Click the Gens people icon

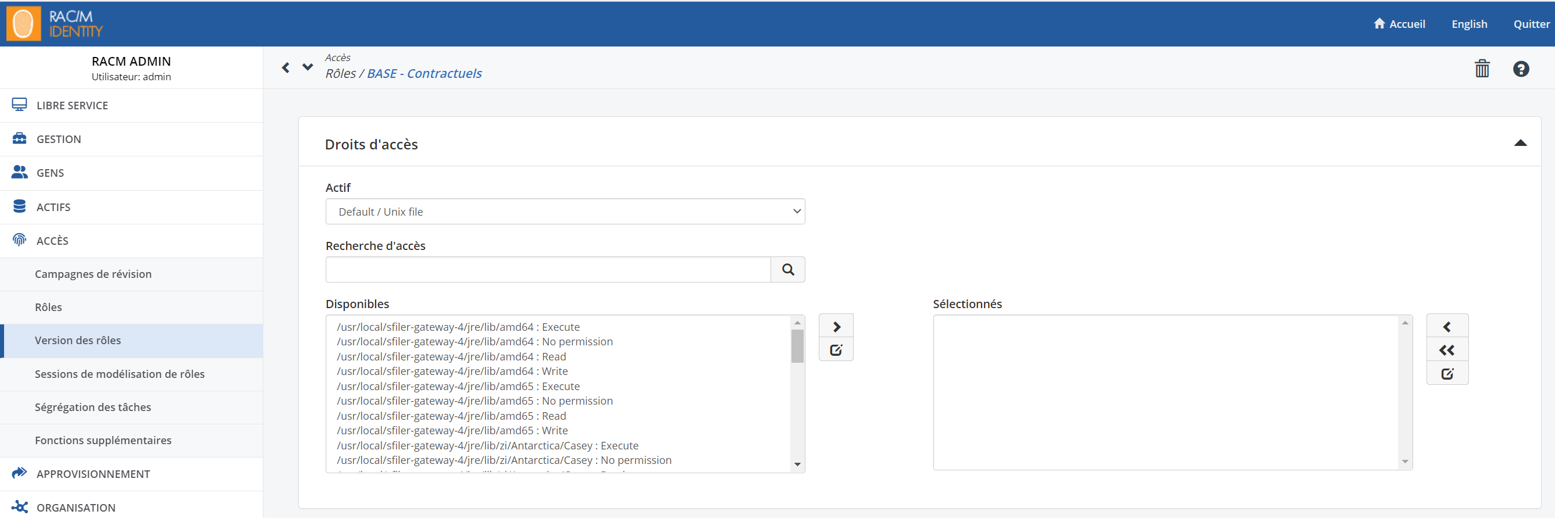pyautogui.click(x=19, y=173)
